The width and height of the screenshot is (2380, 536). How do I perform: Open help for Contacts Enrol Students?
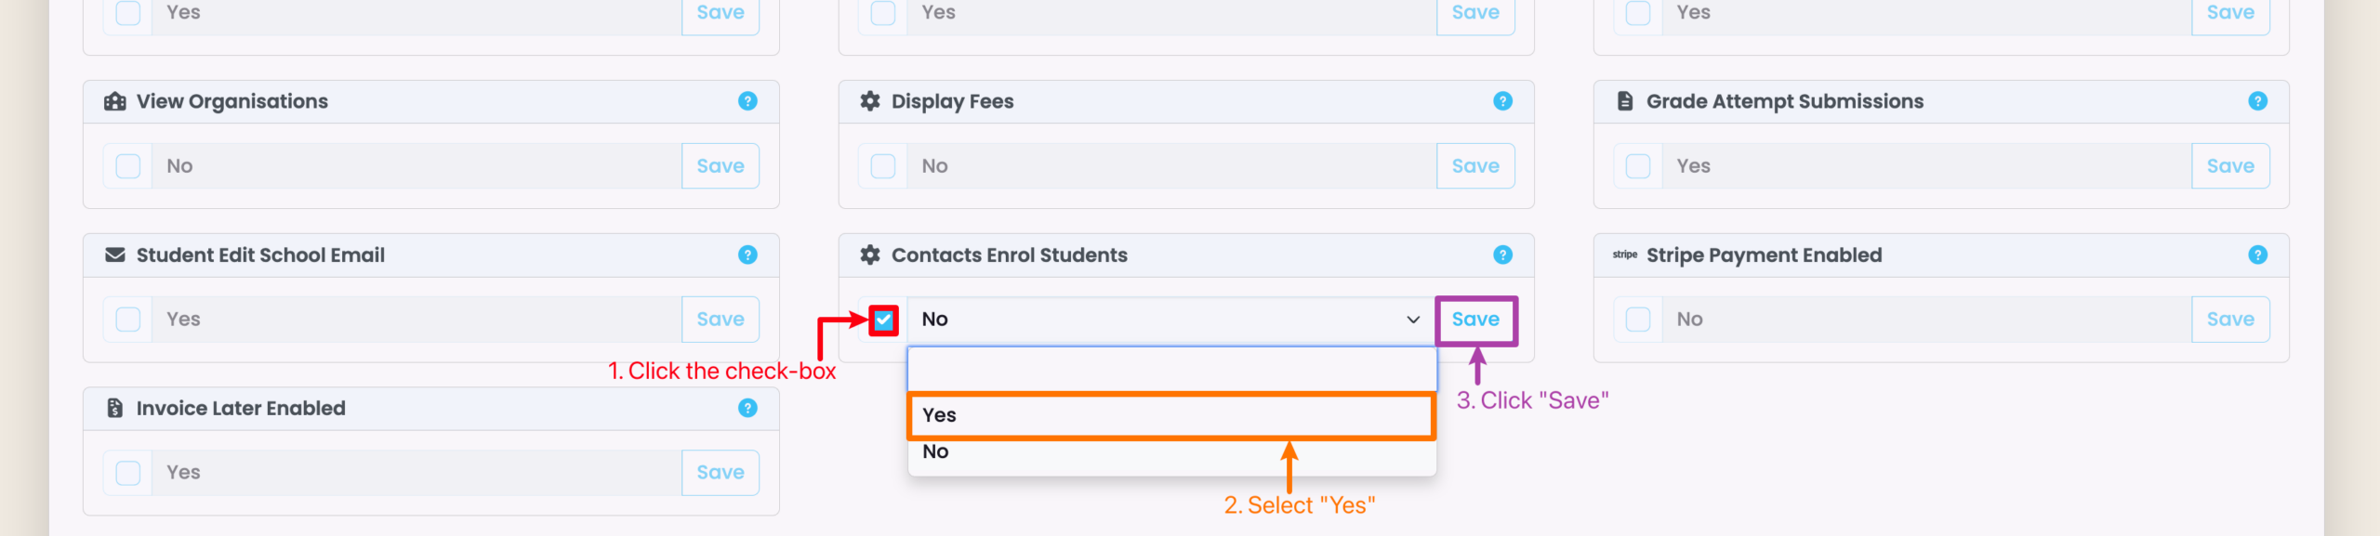click(x=1502, y=255)
